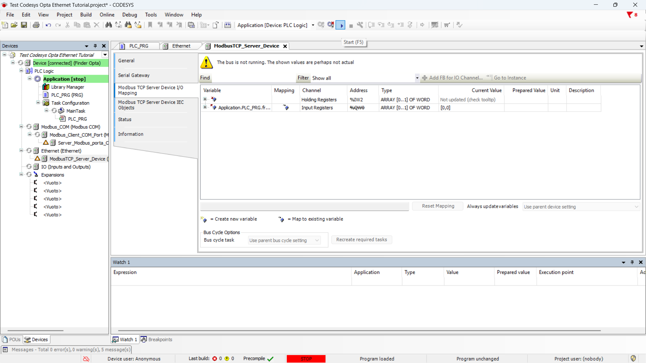Click the Start (F5) play button

click(340, 25)
